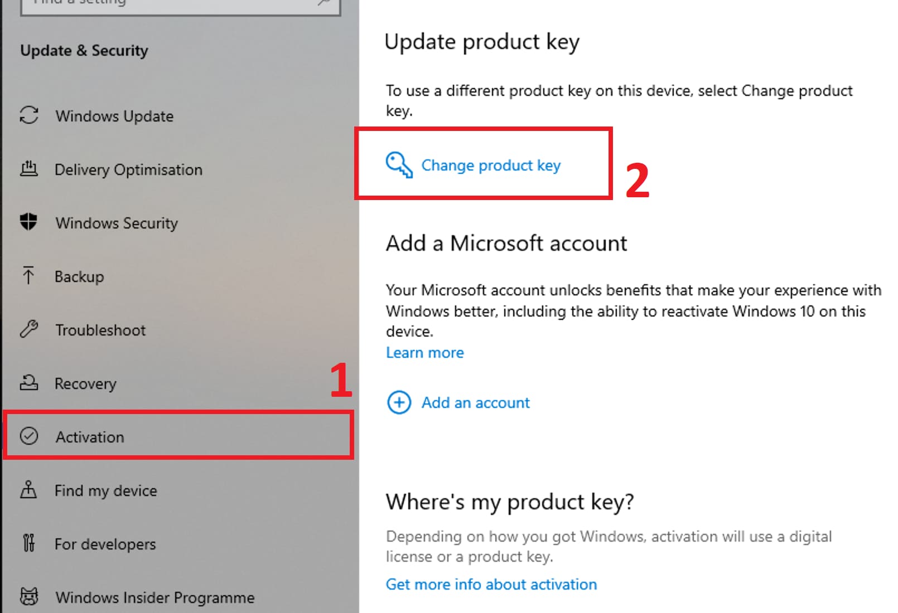Click the Windows Update sync icon
This screenshot has width=898, height=613.
[29, 115]
